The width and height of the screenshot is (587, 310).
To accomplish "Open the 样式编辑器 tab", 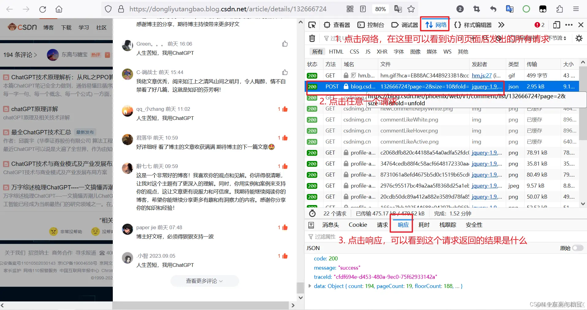I will coord(473,25).
